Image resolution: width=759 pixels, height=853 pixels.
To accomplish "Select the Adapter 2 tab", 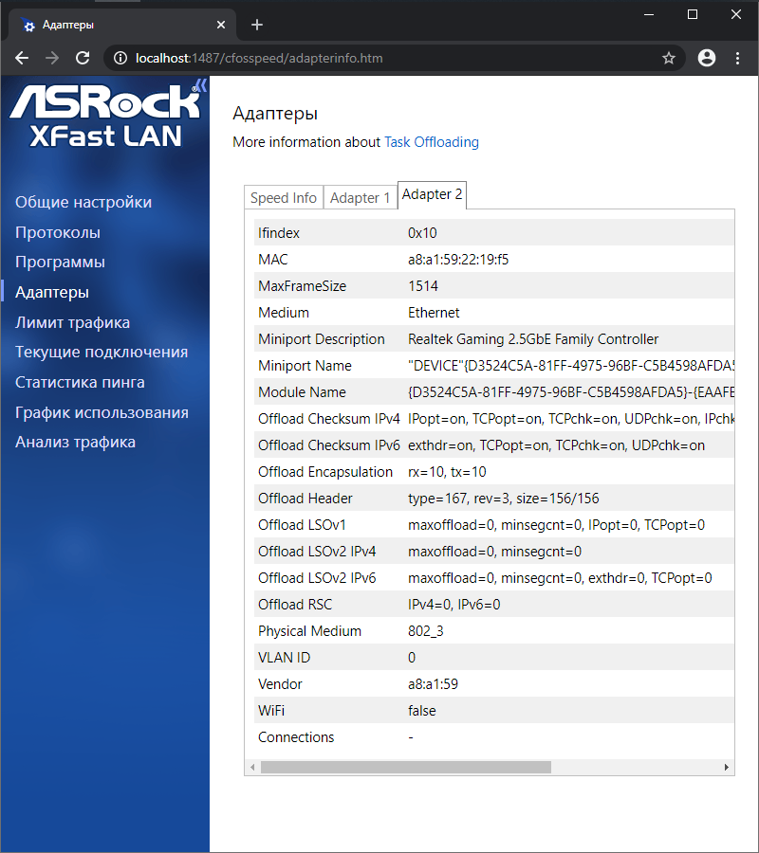I will (x=433, y=194).
